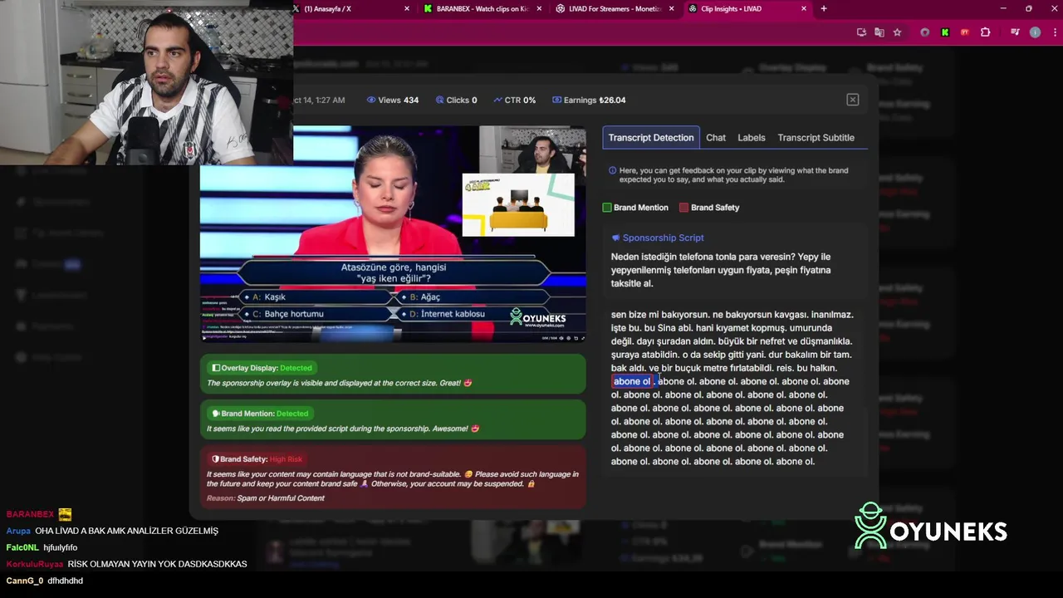Screen dimensions: 1063x598
Task: Toggle the red Brand Safety legend box
Action: coord(683,208)
